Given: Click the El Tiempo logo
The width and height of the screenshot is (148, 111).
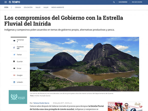Looking at the screenshot, I should click(x=15, y=2).
